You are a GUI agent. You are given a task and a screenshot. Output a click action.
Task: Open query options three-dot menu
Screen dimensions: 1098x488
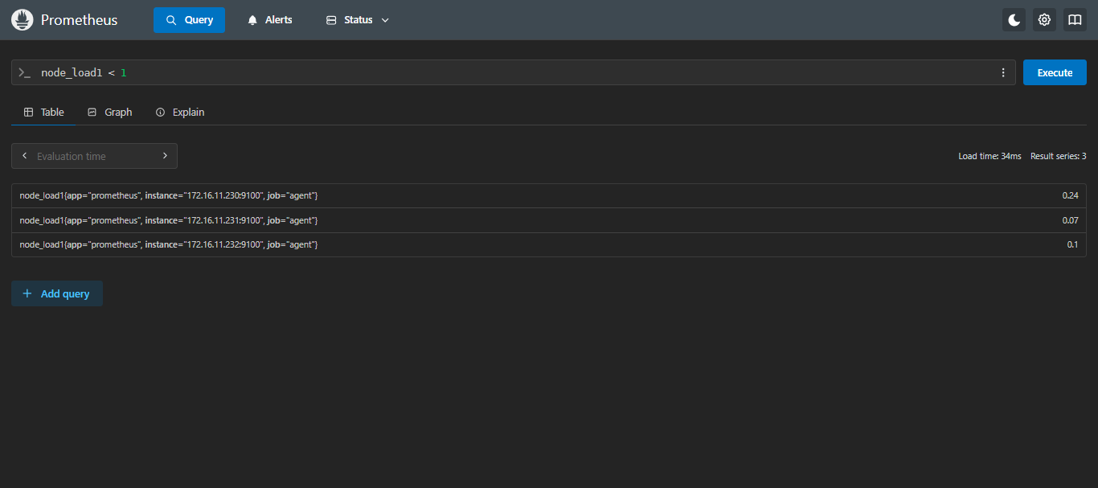pos(1002,72)
